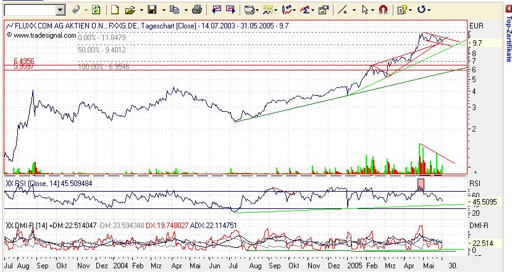Click the blue circular reload icon
The width and height of the screenshot is (512, 272).
[x=421, y=10]
